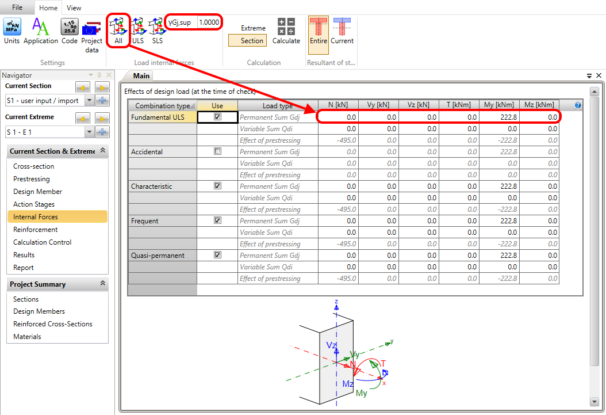Viewport: 606px width, 415px height.
Task: Open Reinforcement in the navigator
Action: coord(36,230)
